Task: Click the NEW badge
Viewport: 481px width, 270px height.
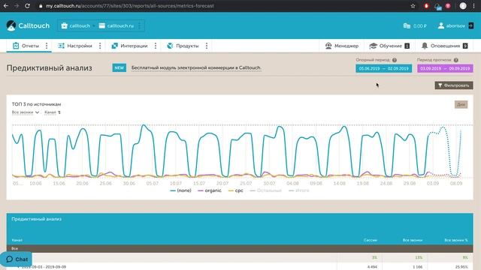Action: (x=119, y=68)
